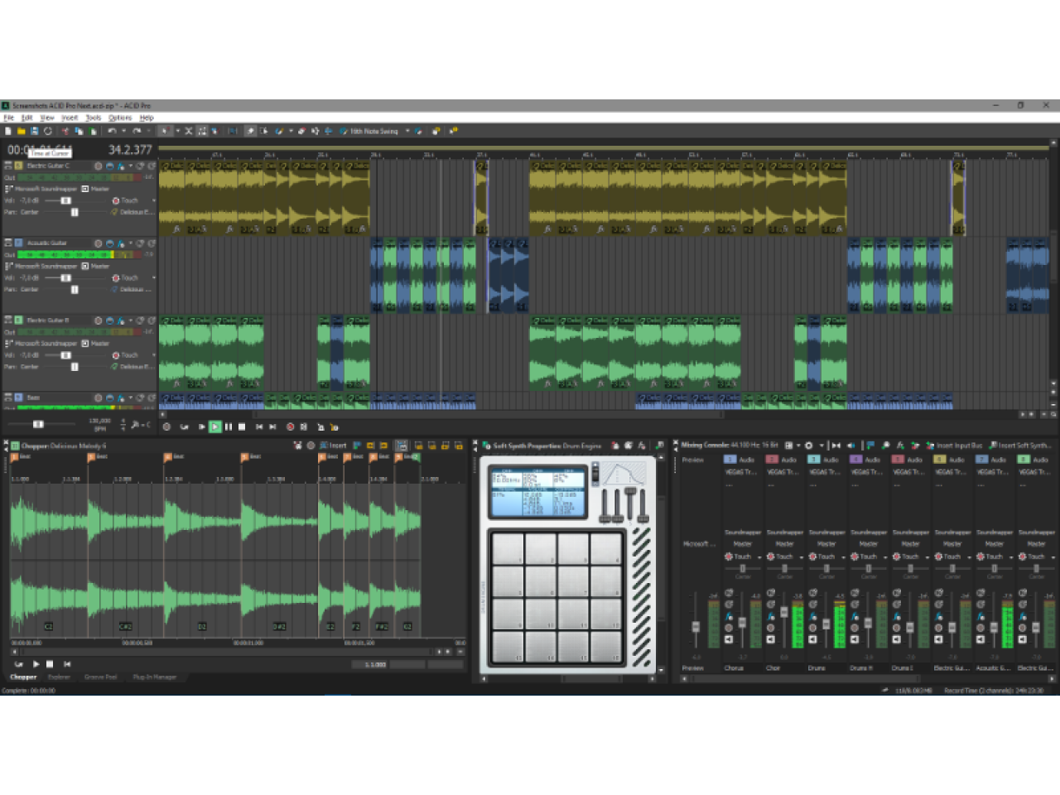Click the Chopper metronome icon
This screenshot has height=795, width=1060.
click(x=297, y=446)
